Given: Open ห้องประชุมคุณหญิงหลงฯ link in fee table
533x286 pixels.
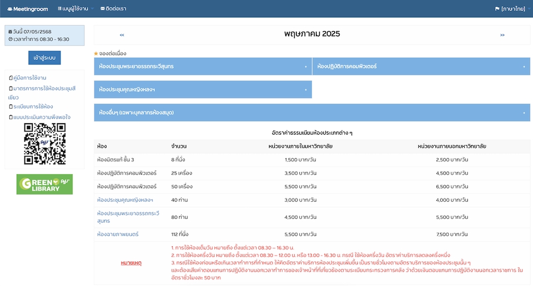Looking at the screenshot, I should 125,200.
